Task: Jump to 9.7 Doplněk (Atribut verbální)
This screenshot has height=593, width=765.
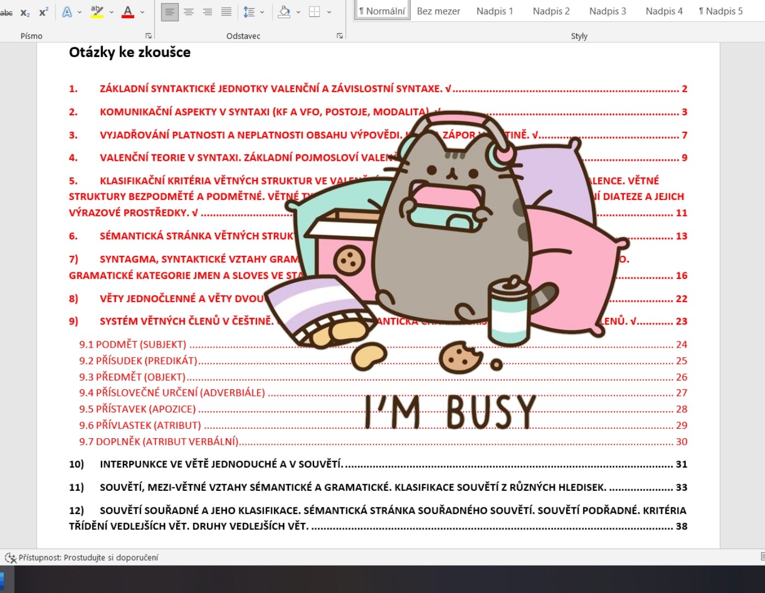Action: tap(383, 441)
